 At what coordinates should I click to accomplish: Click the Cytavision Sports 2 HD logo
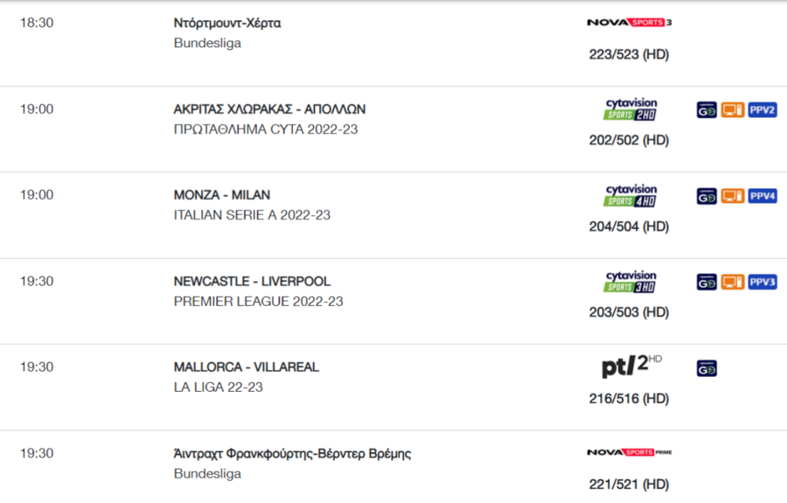point(630,109)
